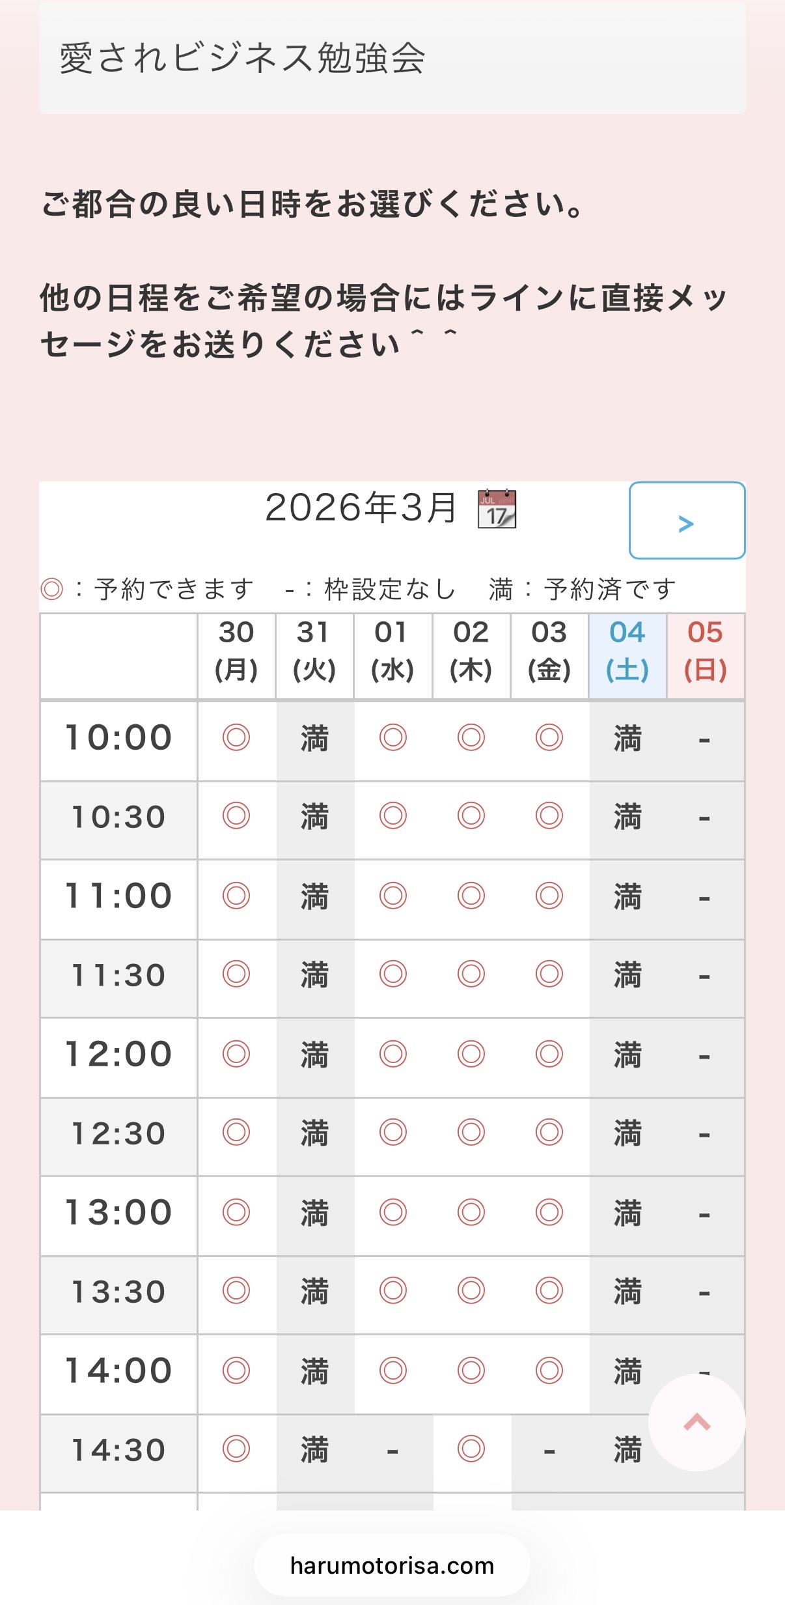Select Wednesday 01 at 12:30 slot
The image size is (785, 1605).
[393, 1132]
